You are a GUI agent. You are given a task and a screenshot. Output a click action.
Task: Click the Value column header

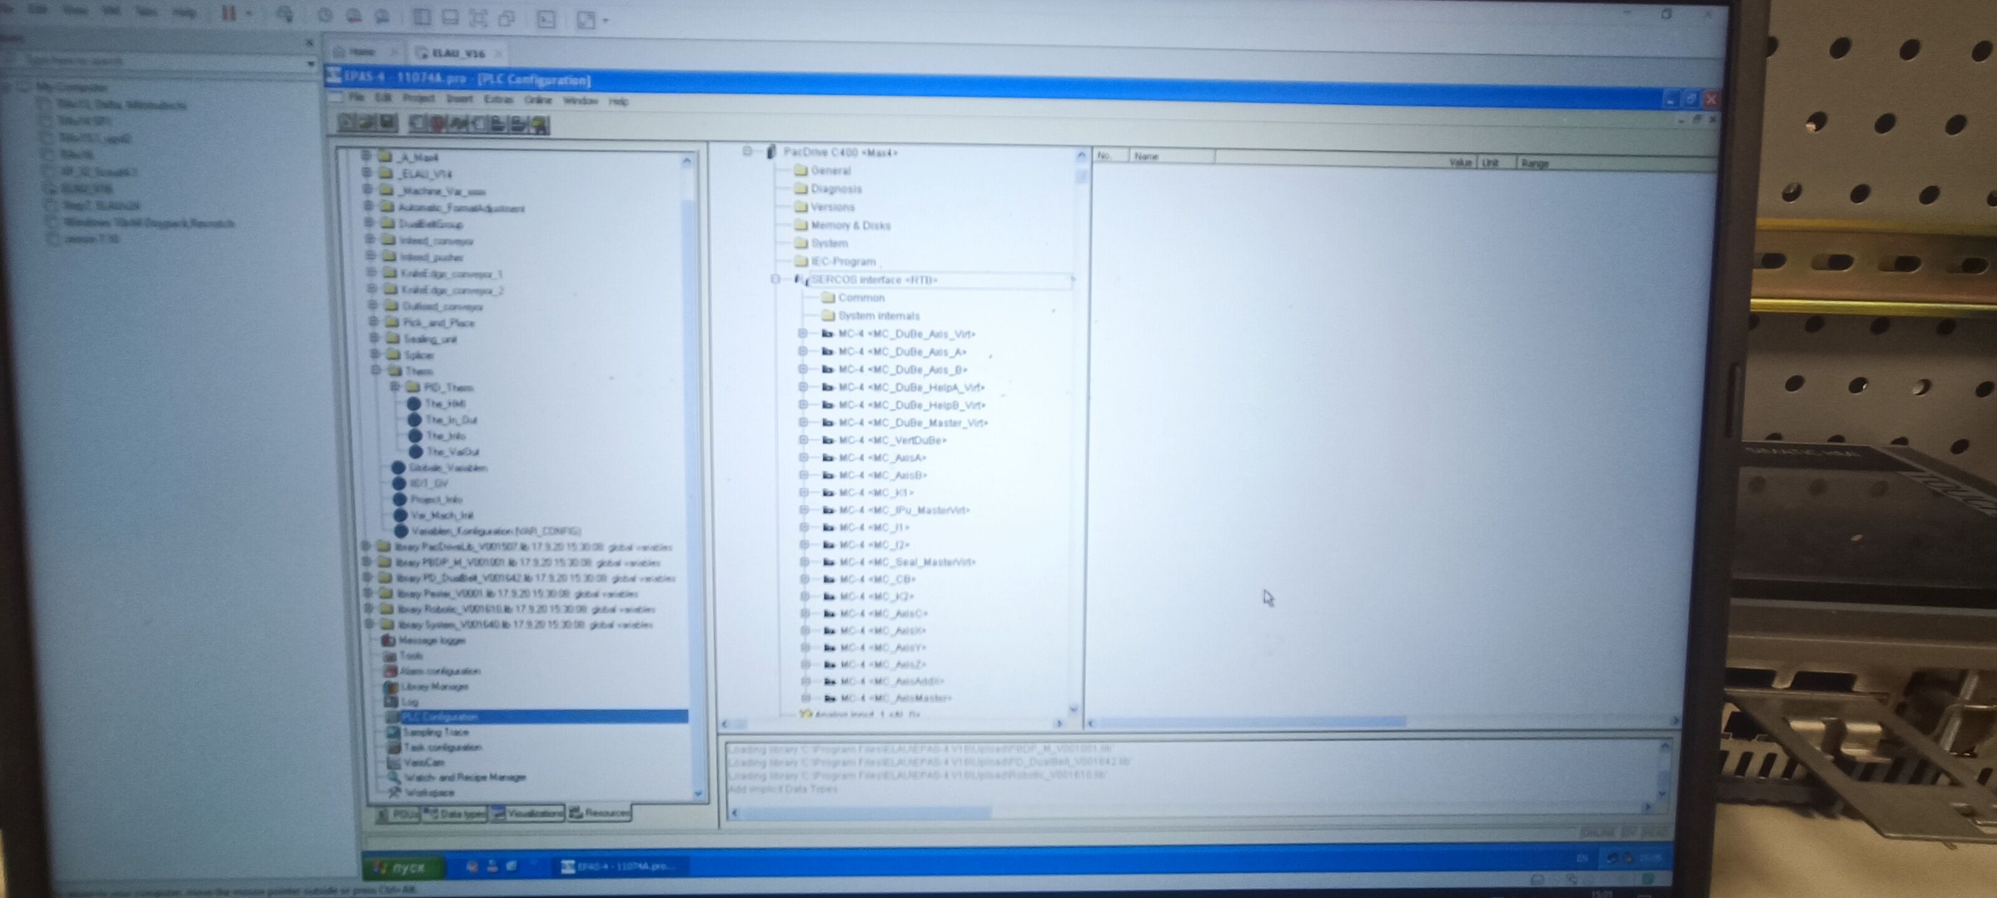tap(1459, 163)
